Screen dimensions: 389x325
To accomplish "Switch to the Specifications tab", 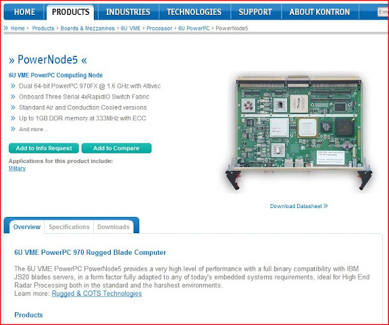I will [69, 226].
